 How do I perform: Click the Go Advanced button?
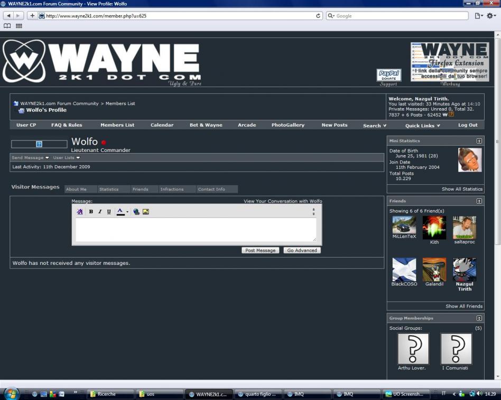302,251
